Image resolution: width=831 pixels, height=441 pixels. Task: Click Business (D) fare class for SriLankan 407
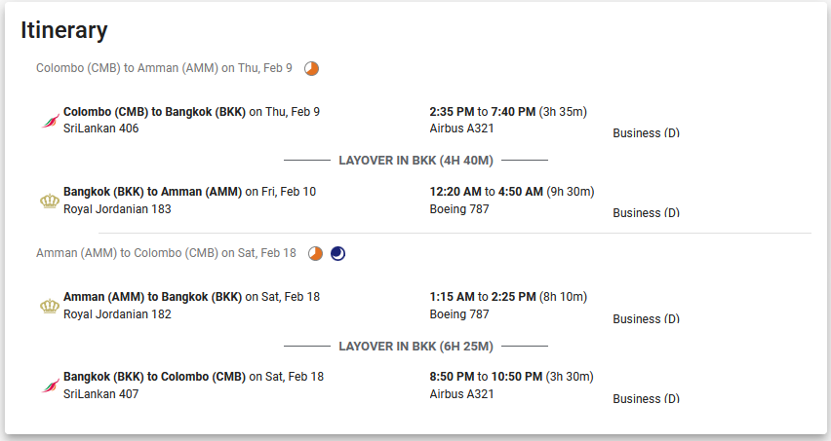tap(646, 399)
